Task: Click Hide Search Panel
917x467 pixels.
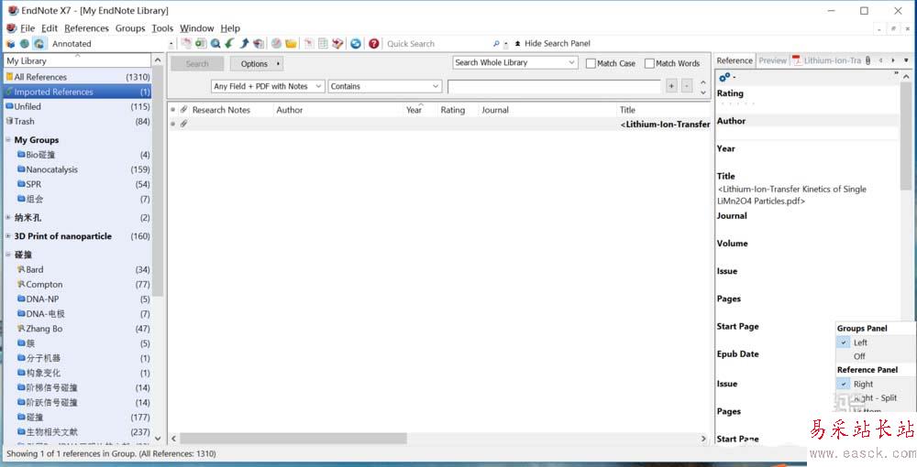Action: click(x=553, y=43)
